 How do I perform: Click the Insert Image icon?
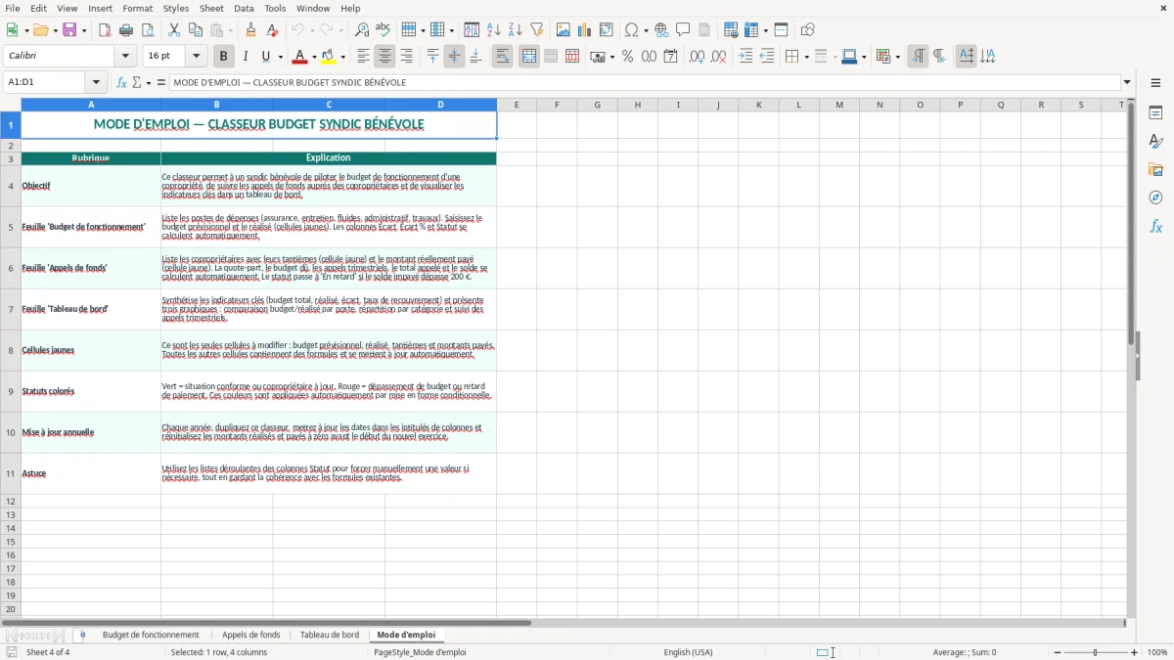pyautogui.click(x=564, y=30)
